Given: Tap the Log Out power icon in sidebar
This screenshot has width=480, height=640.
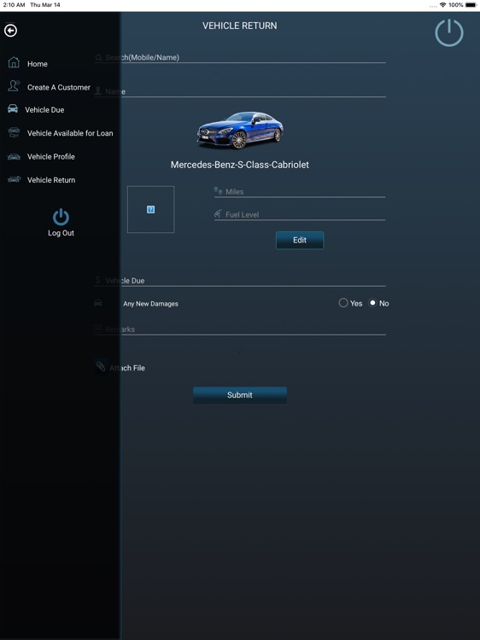Looking at the screenshot, I should (61, 217).
